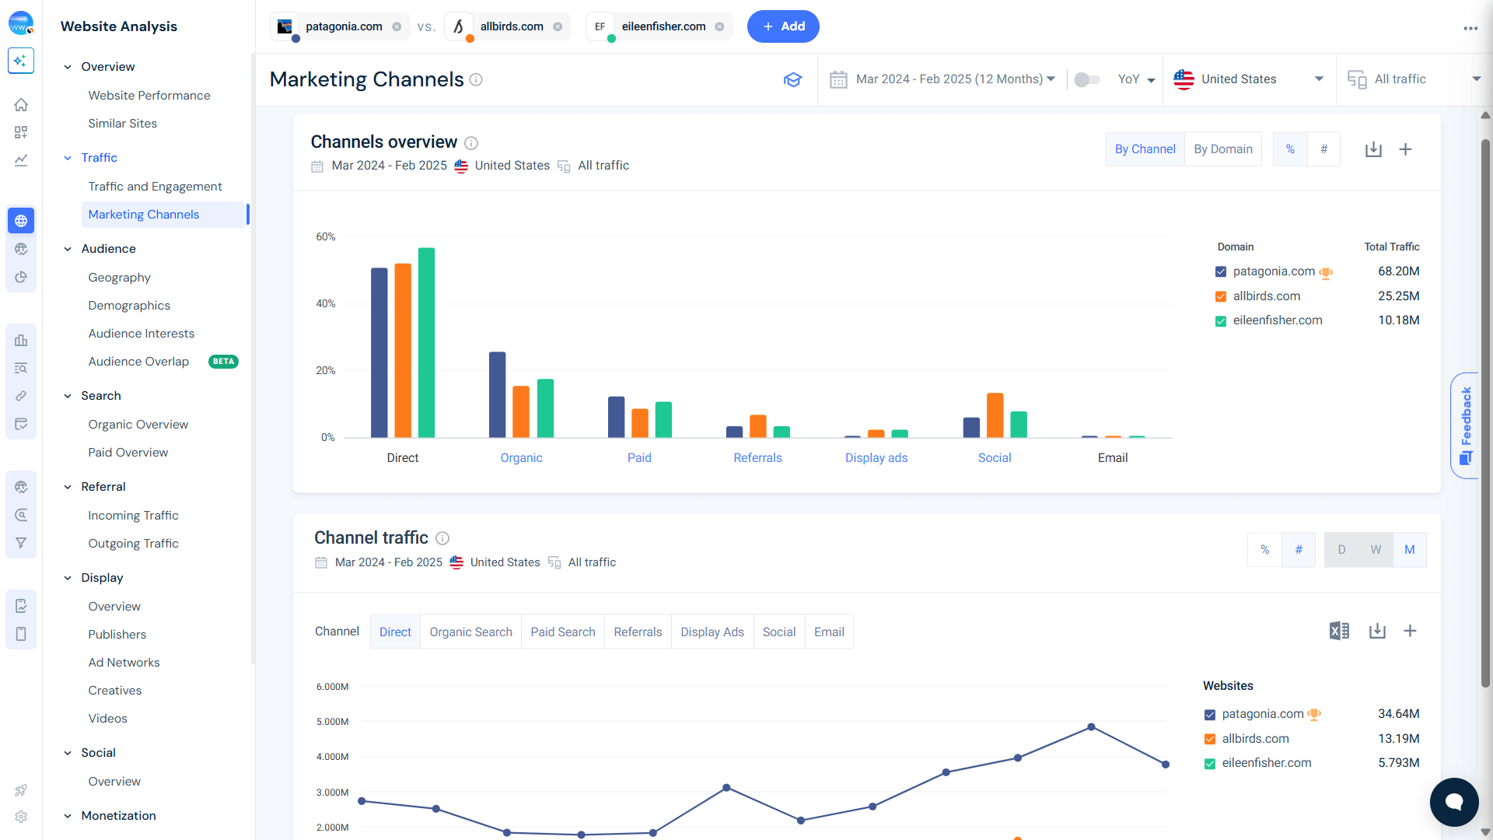
Task: Toggle the YoY comparison switch
Action: pyautogui.click(x=1087, y=79)
